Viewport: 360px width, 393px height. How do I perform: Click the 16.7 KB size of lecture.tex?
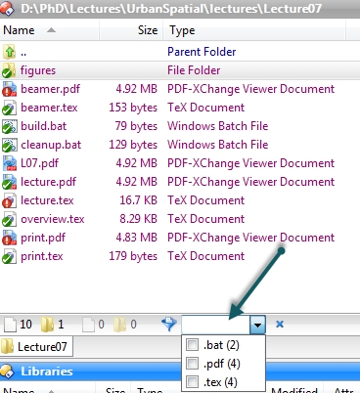point(138,200)
